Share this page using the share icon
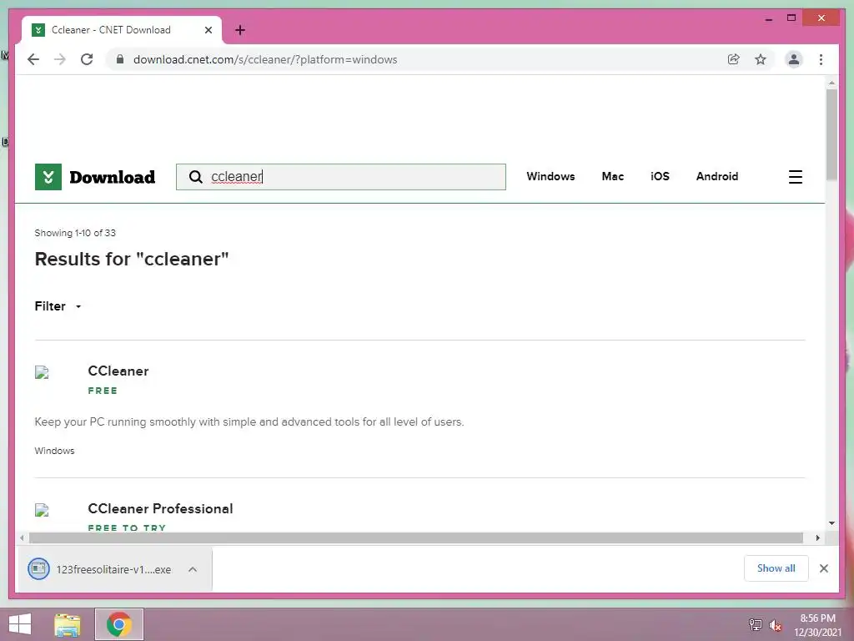 [x=734, y=59]
